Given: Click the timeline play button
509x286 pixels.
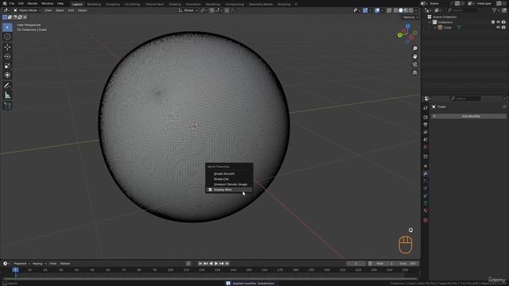Looking at the screenshot, I should point(216,264).
